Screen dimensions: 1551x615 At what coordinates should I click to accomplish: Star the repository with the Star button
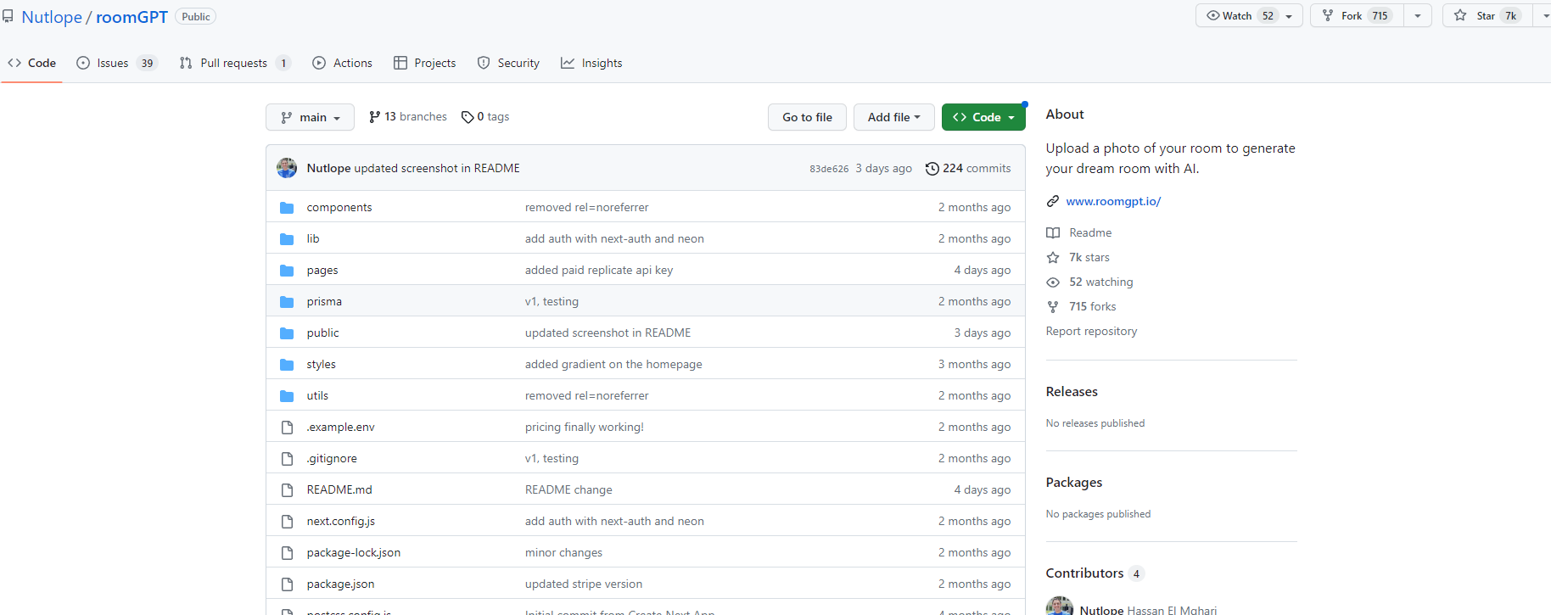1487,15
